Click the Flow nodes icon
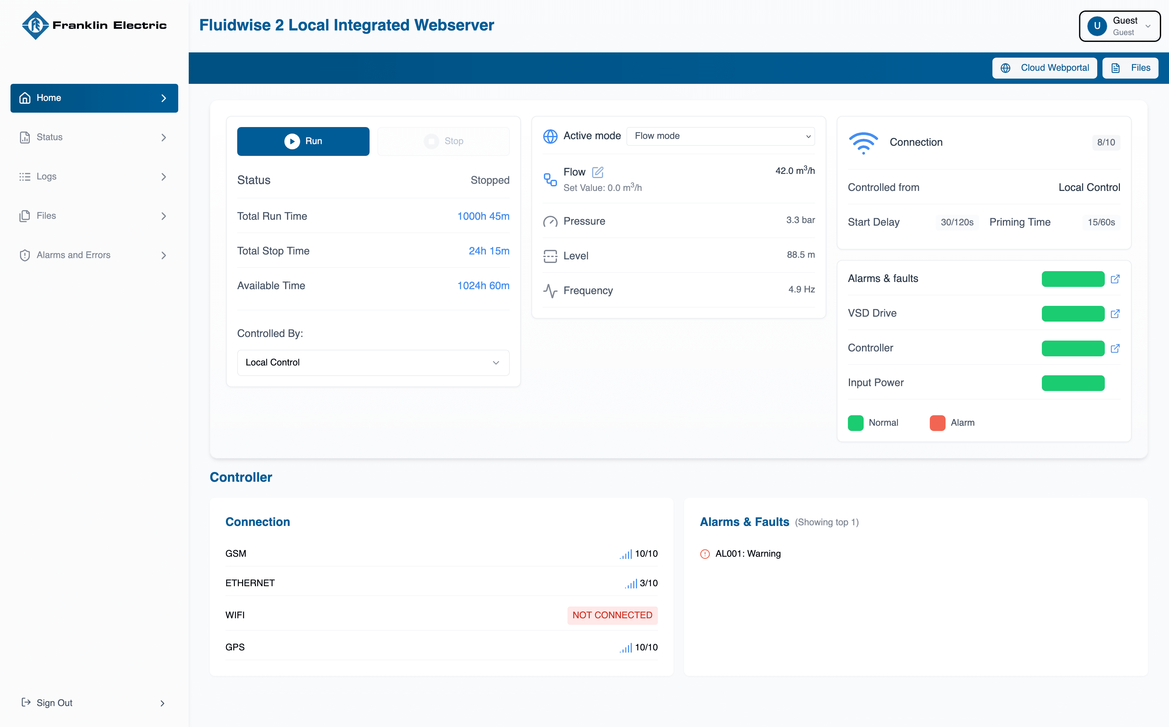 point(550,180)
